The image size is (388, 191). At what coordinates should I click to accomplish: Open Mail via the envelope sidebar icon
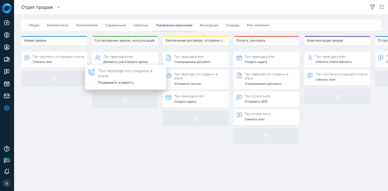click(7, 96)
